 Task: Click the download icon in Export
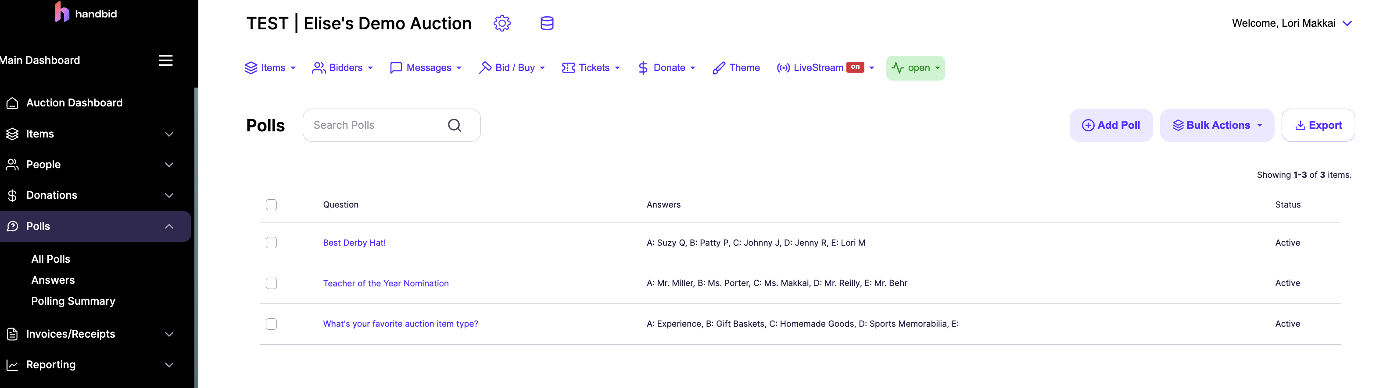click(x=1300, y=126)
